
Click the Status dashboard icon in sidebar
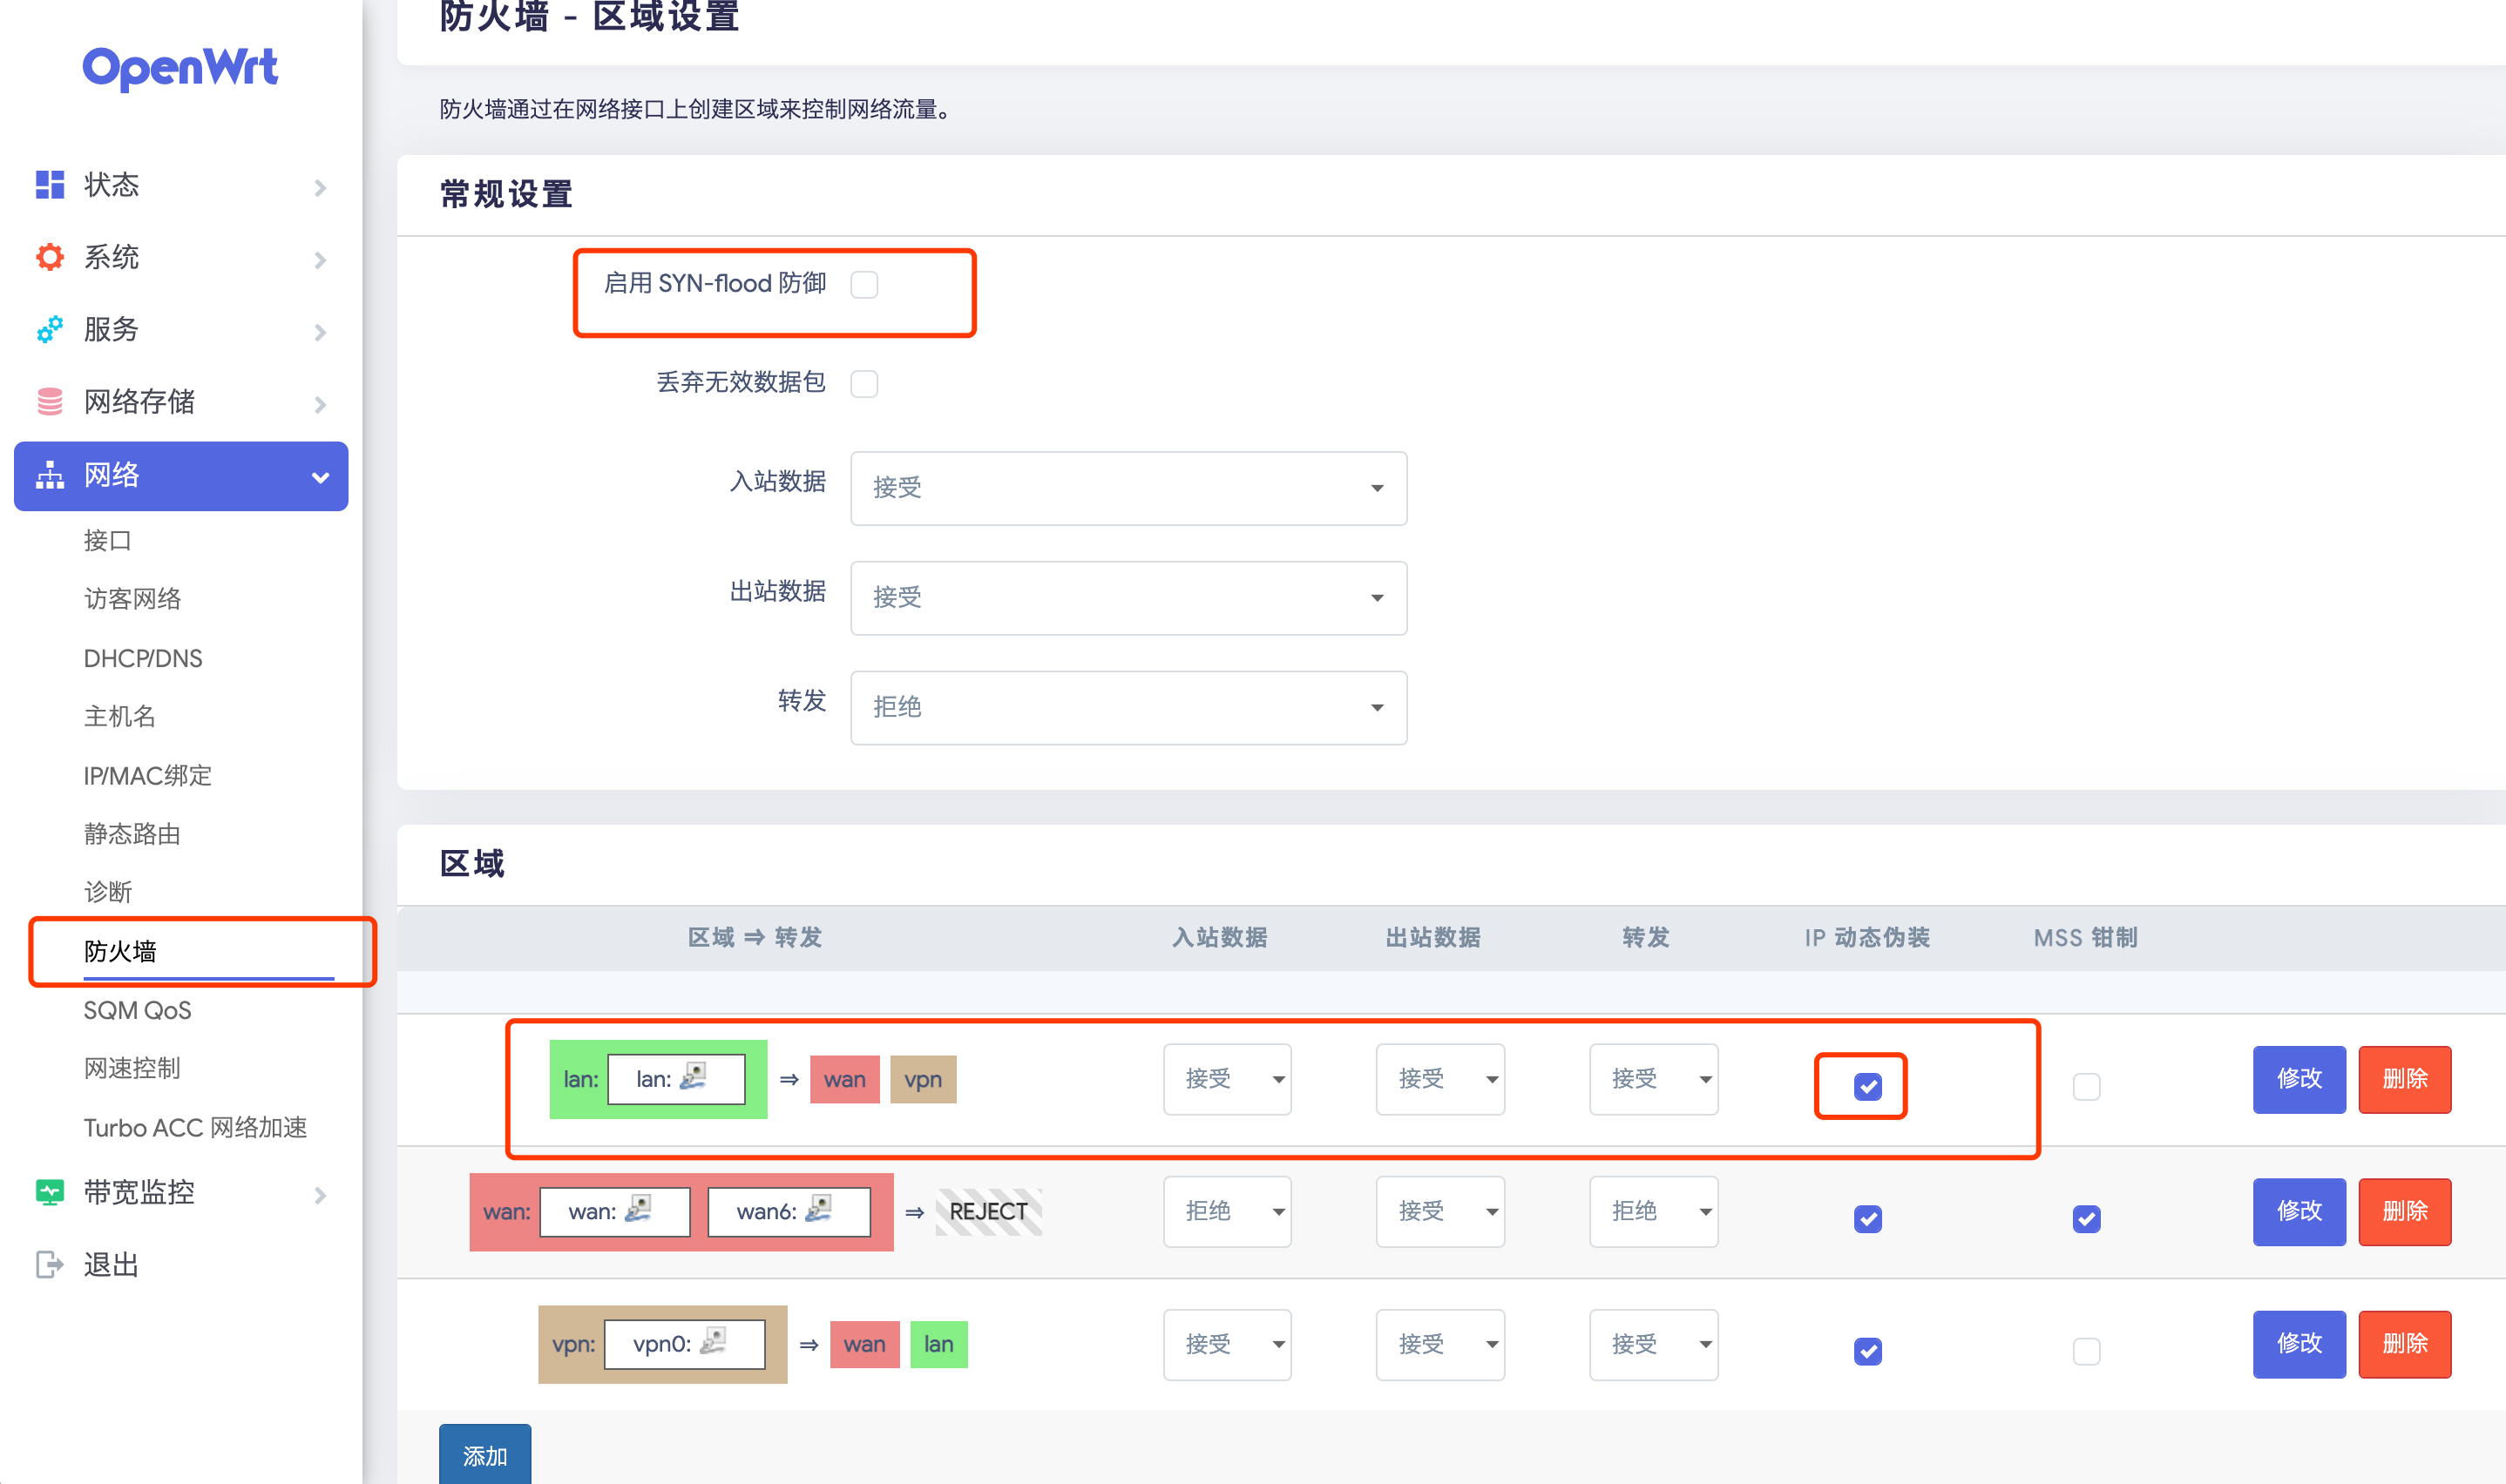click(49, 185)
